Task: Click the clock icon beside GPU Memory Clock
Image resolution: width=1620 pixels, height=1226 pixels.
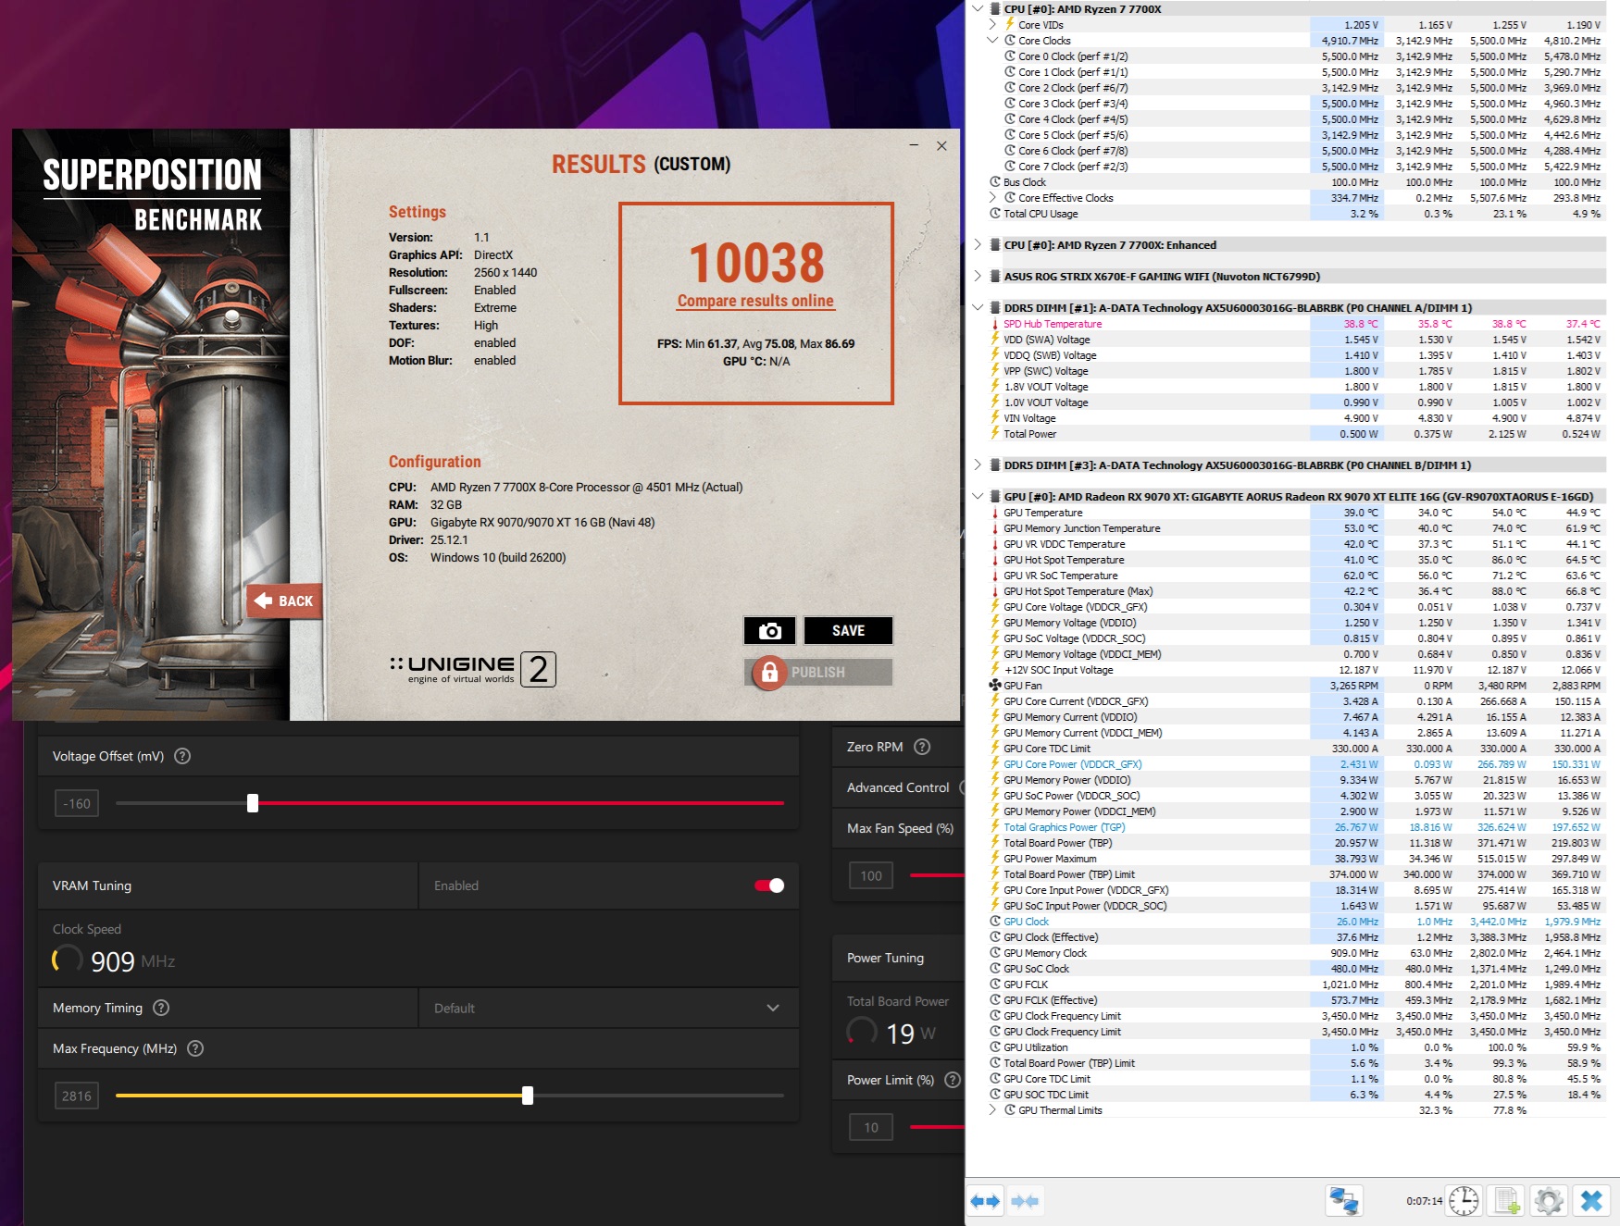Action: pos(995,953)
